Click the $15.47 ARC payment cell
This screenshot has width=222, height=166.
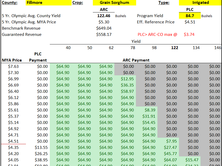click(192, 160)
